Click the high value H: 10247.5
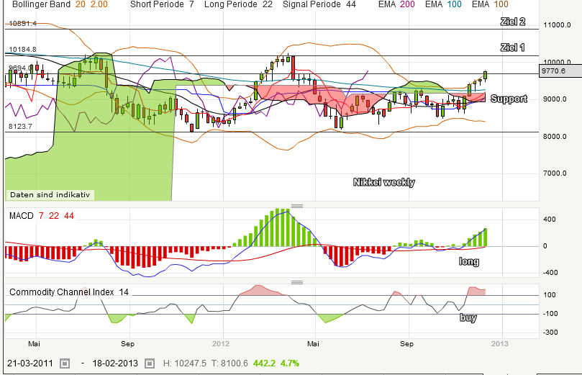Screen dimensions: 582x375 coord(184,363)
